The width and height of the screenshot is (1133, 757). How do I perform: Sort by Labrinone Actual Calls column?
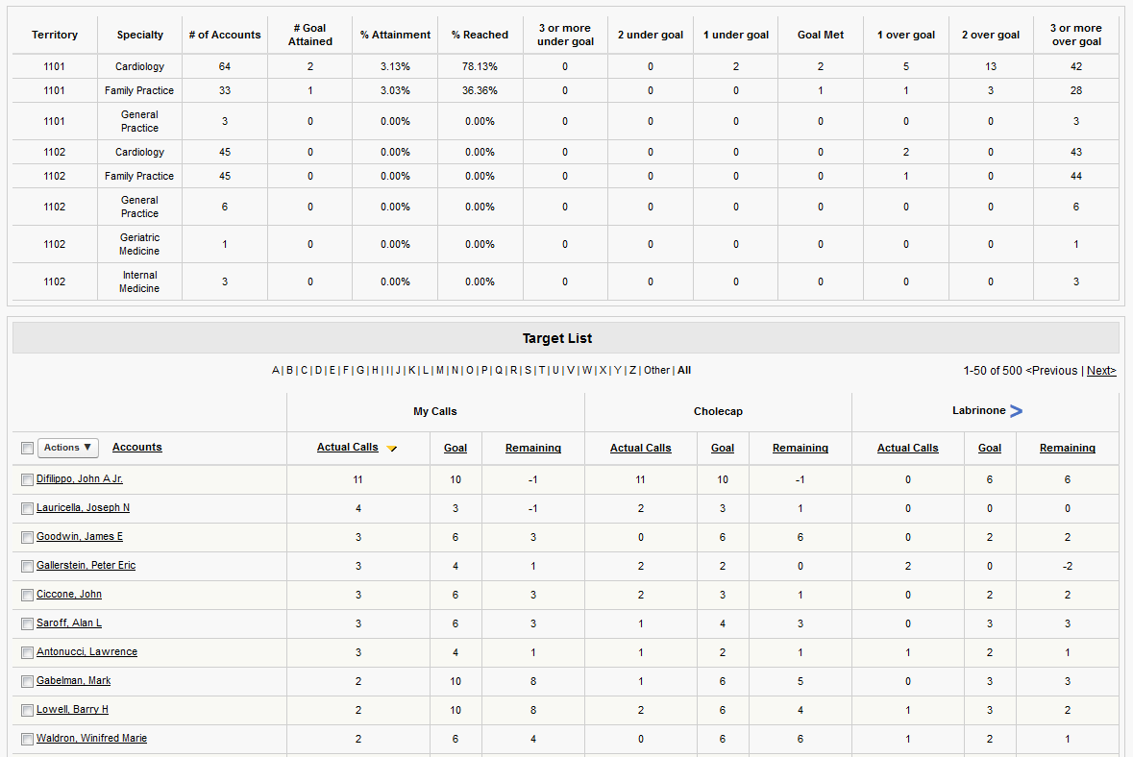click(x=907, y=449)
